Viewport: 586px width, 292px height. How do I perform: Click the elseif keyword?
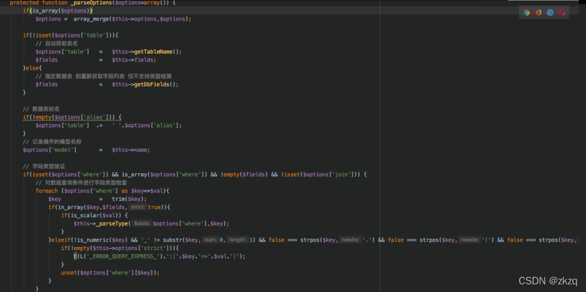click(61, 240)
